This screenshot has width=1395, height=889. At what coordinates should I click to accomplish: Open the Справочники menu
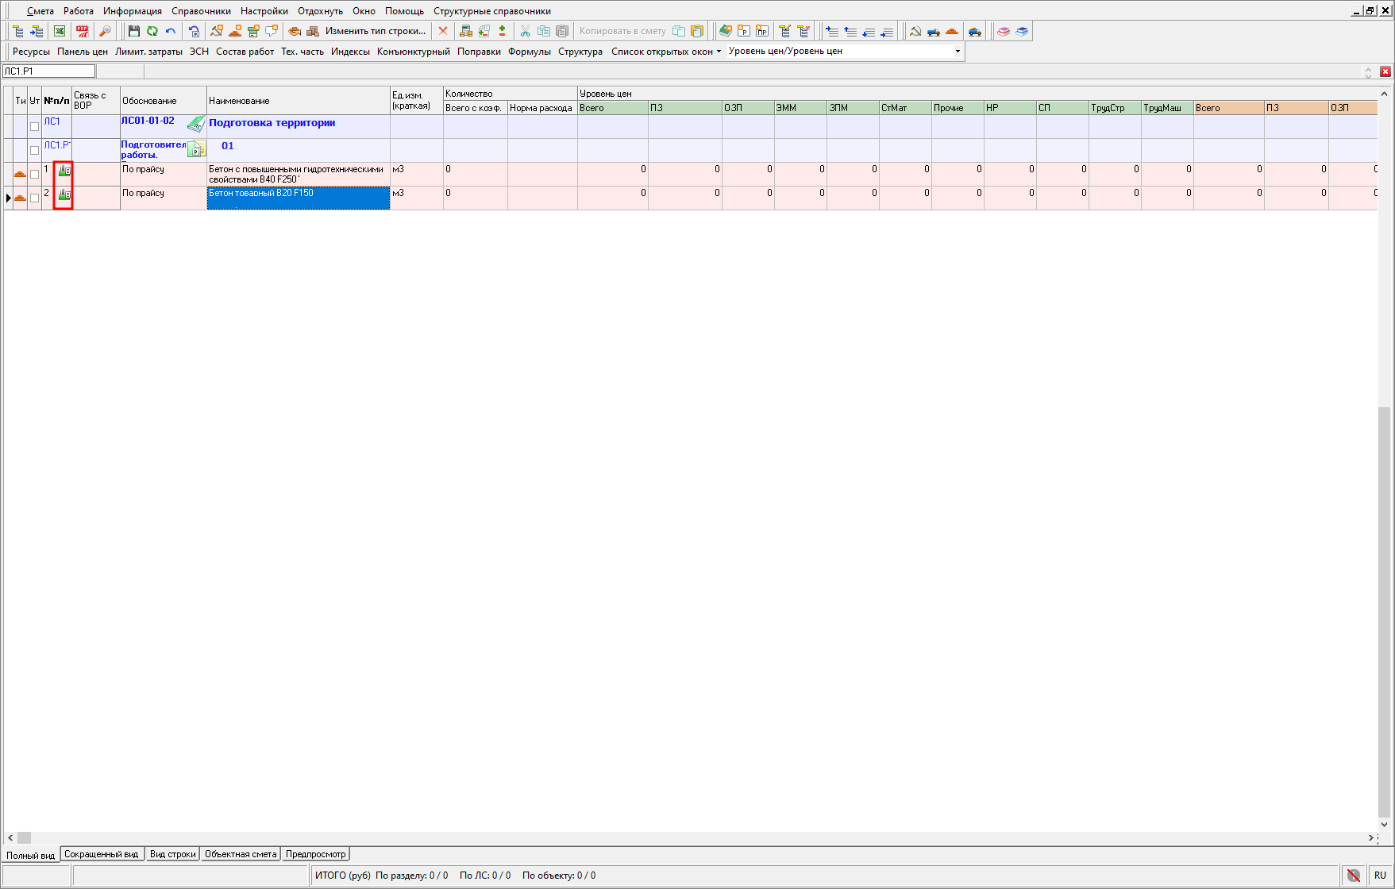(x=201, y=11)
